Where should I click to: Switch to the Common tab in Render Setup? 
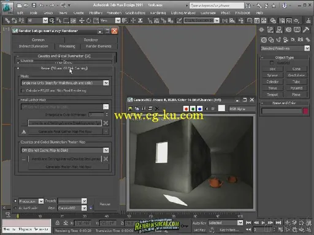pyautogui.click(x=38, y=40)
